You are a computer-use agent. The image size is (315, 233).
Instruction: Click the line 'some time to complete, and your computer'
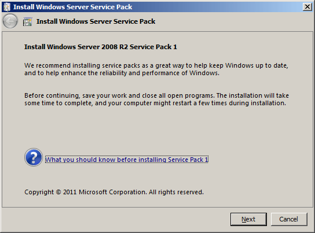(155, 103)
